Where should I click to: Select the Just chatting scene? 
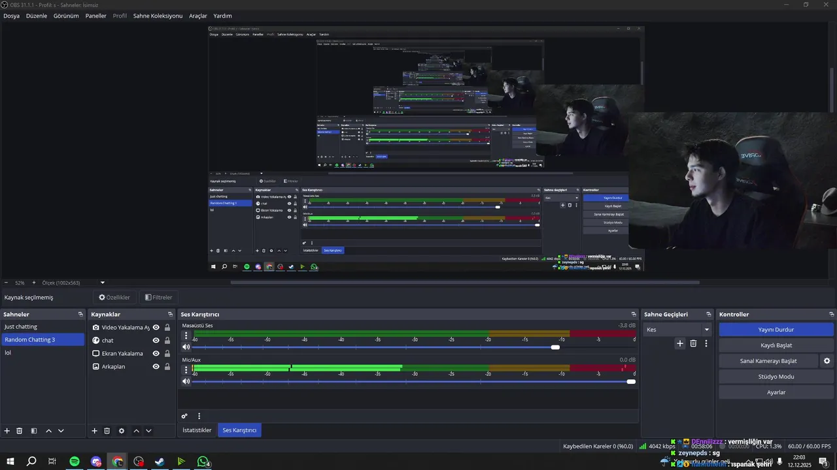43,326
